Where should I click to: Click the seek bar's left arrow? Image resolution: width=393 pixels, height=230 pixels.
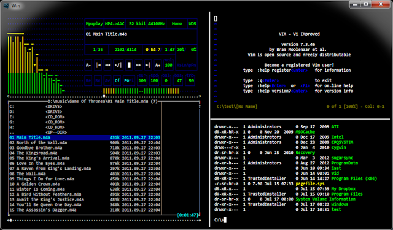click(x=9, y=96)
